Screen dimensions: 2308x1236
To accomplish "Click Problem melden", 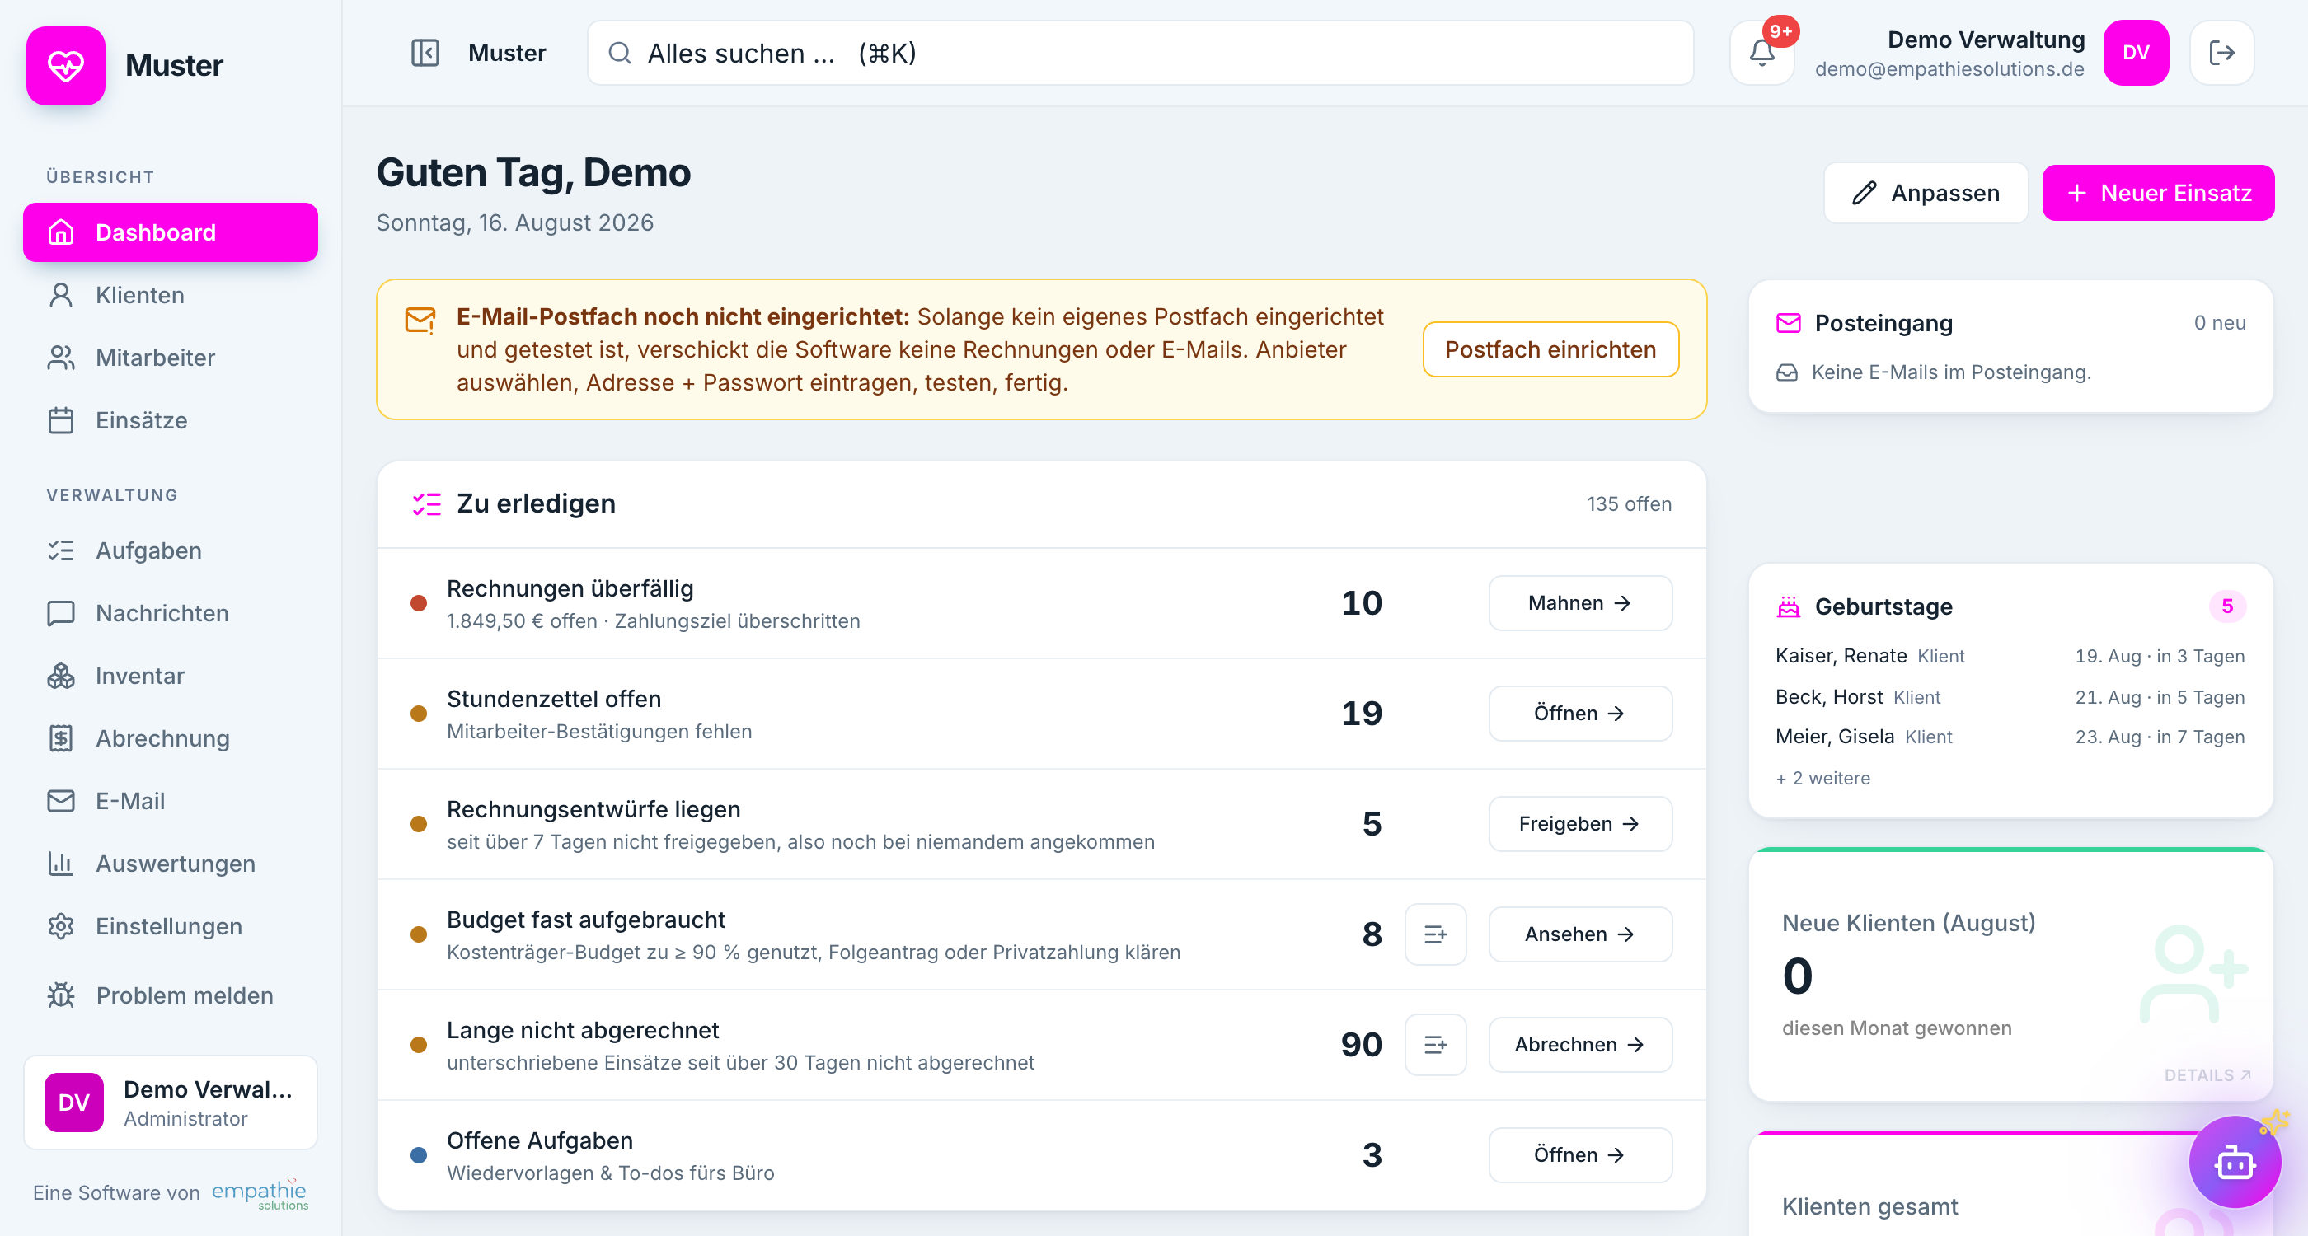I will click(171, 996).
